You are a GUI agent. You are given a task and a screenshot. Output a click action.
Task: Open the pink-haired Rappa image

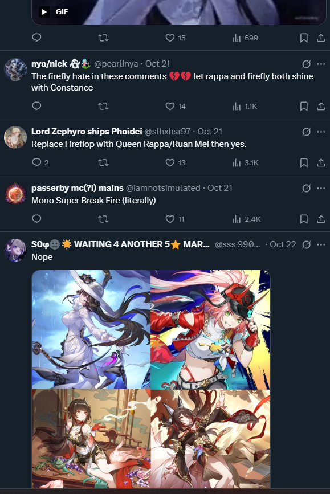[x=210, y=329]
